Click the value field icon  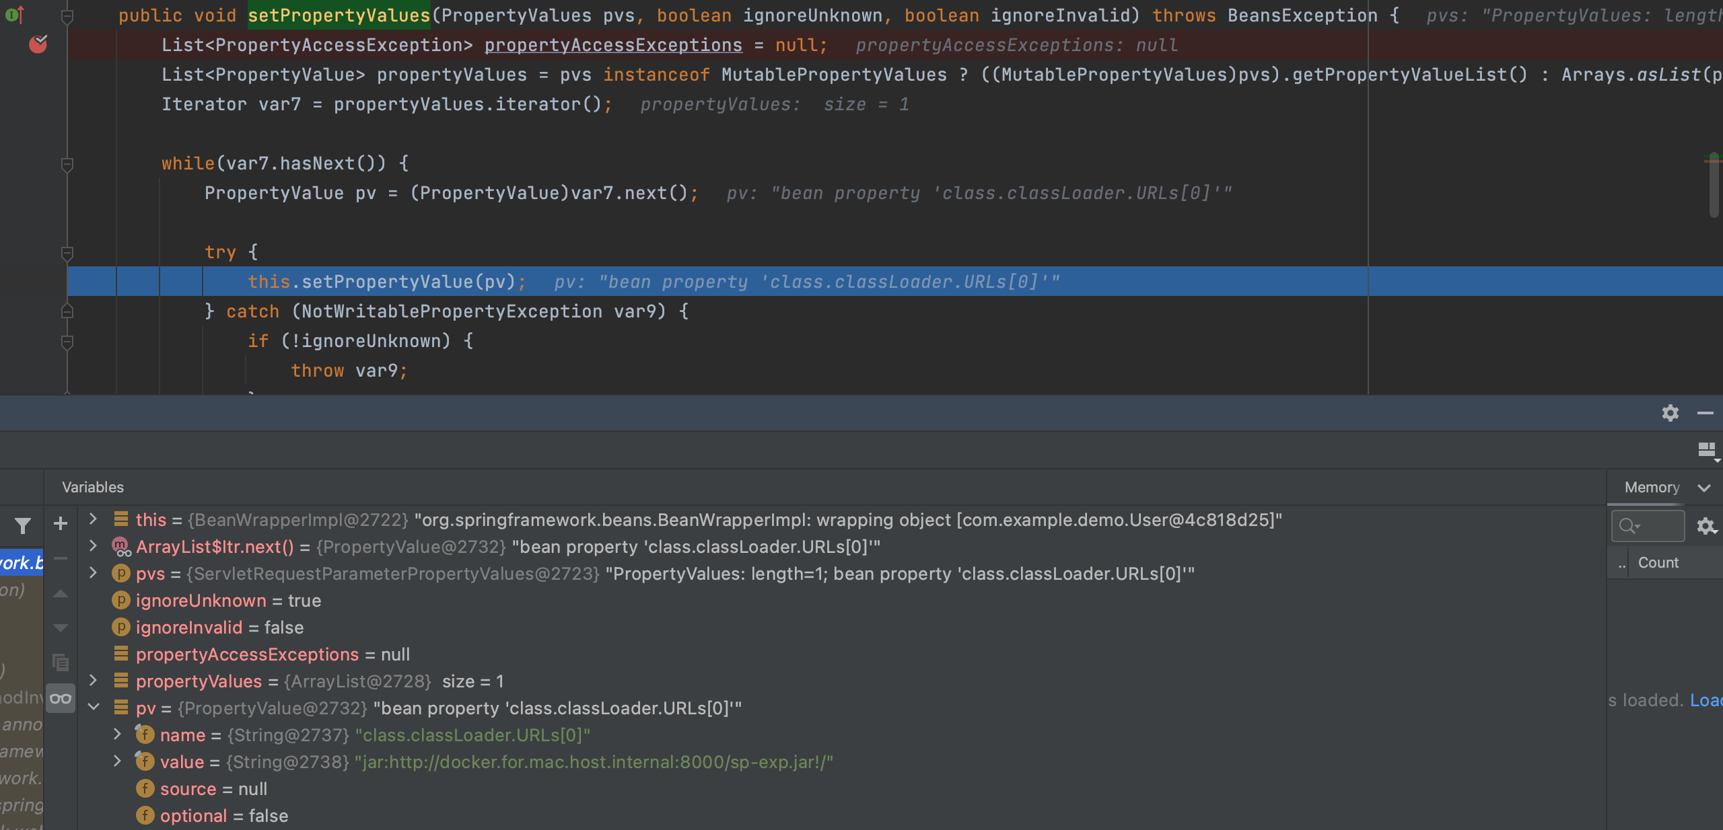tap(145, 761)
